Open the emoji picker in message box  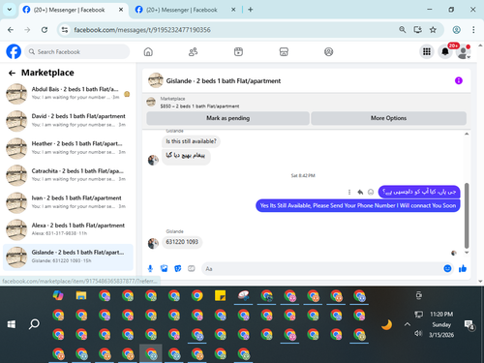447,268
